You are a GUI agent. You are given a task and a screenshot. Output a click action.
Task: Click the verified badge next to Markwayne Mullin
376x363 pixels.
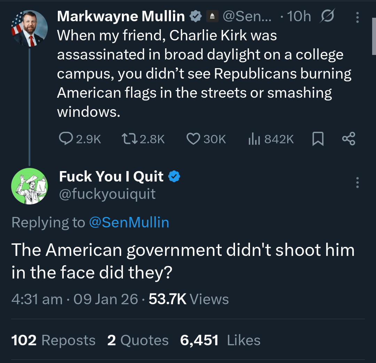click(195, 16)
